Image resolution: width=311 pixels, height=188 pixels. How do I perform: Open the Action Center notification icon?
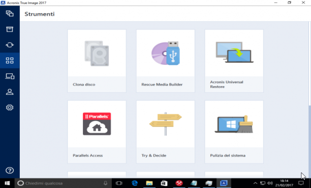click(301, 183)
